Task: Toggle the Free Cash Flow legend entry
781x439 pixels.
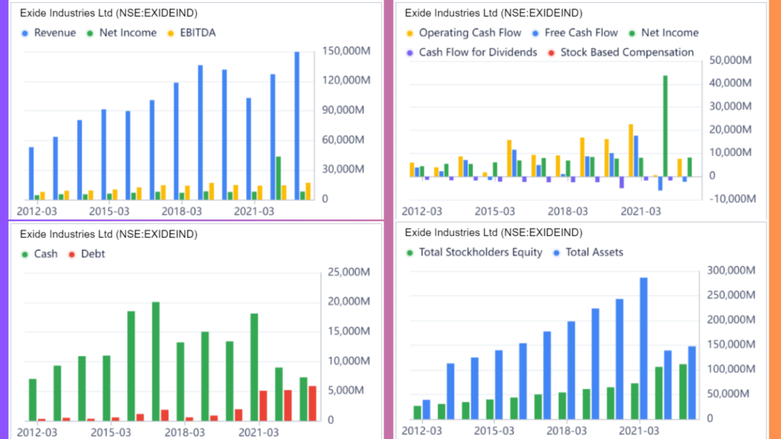Action: coord(575,33)
